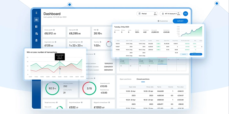Click the sidebar calendar-with-clock icon

tap(36, 33)
